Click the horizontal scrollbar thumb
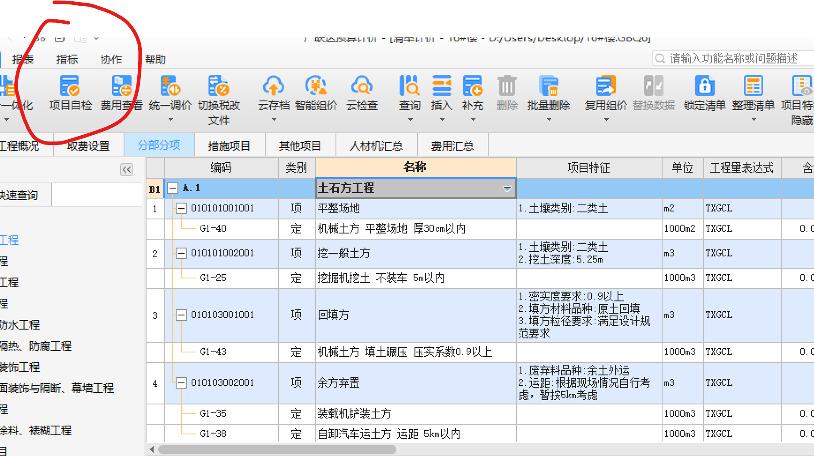This screenshot has height=456, width=814. point(277,449)
